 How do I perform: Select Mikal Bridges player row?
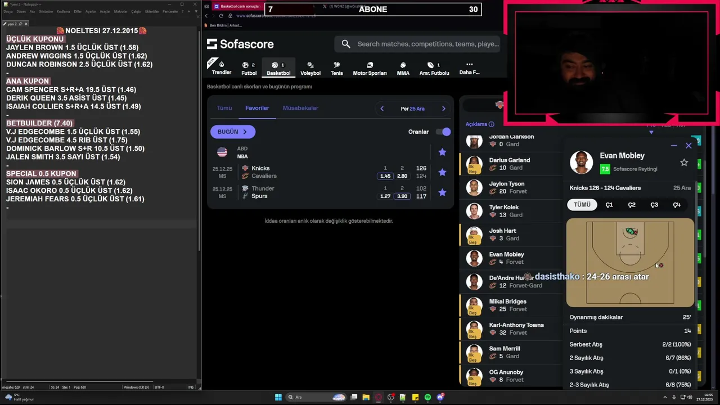pyautogui.click(x=511, y=305)
